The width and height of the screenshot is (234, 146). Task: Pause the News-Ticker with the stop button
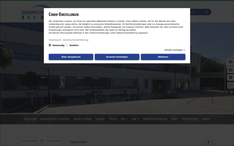pos(208,142)
